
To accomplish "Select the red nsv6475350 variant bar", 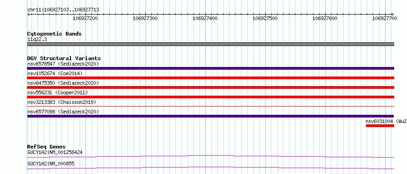I will coord(211,87).
